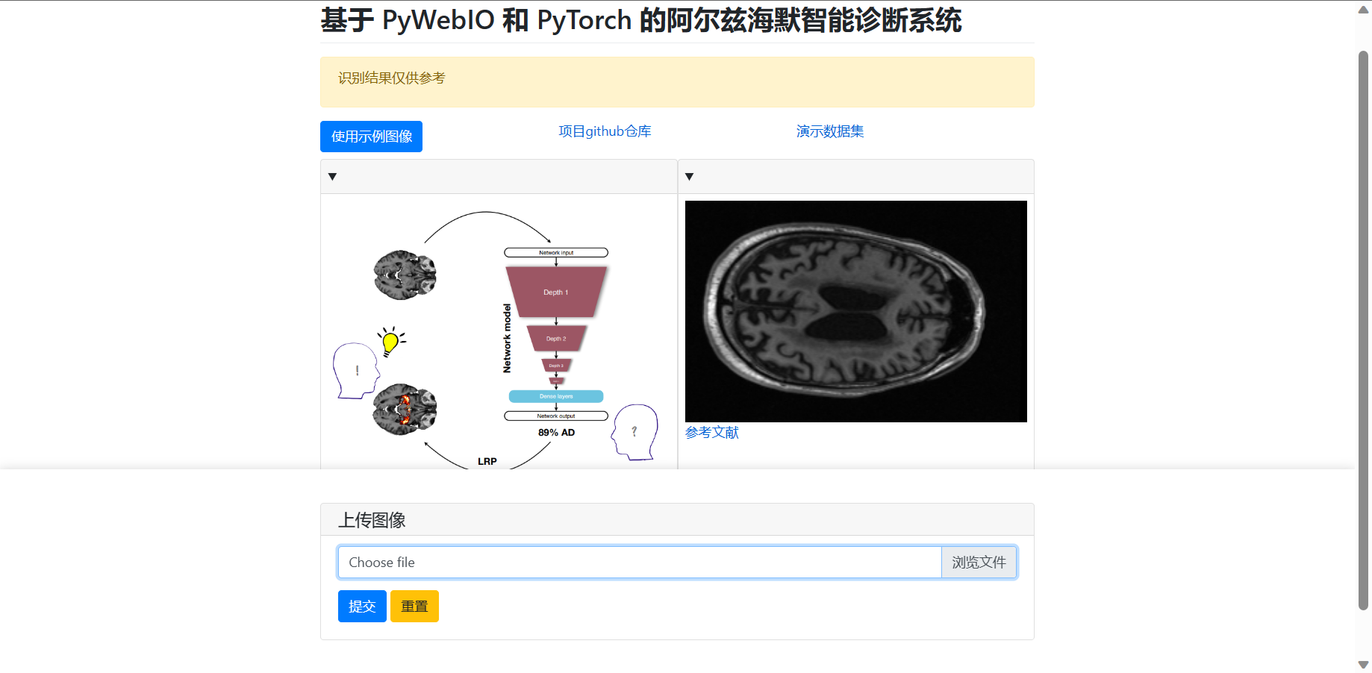Click the 识别结果仅供参考 warning banner
Screen dimensions: 1372x673
677,82
